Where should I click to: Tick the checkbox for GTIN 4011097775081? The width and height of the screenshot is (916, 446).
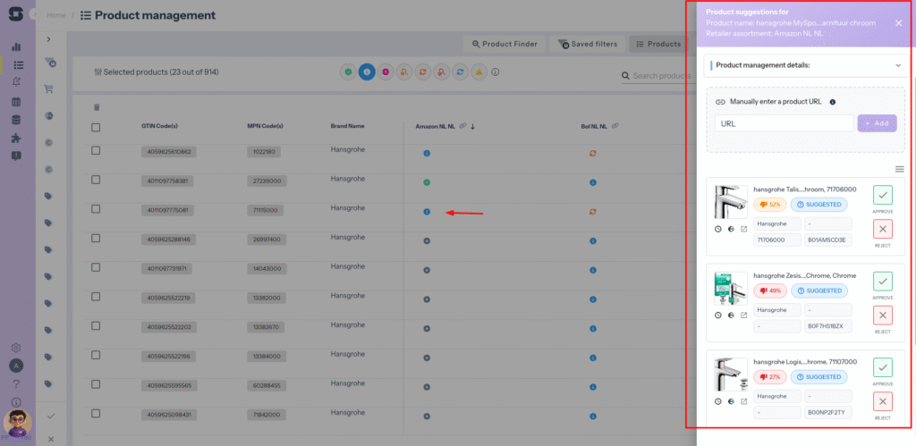pos(96,211)
